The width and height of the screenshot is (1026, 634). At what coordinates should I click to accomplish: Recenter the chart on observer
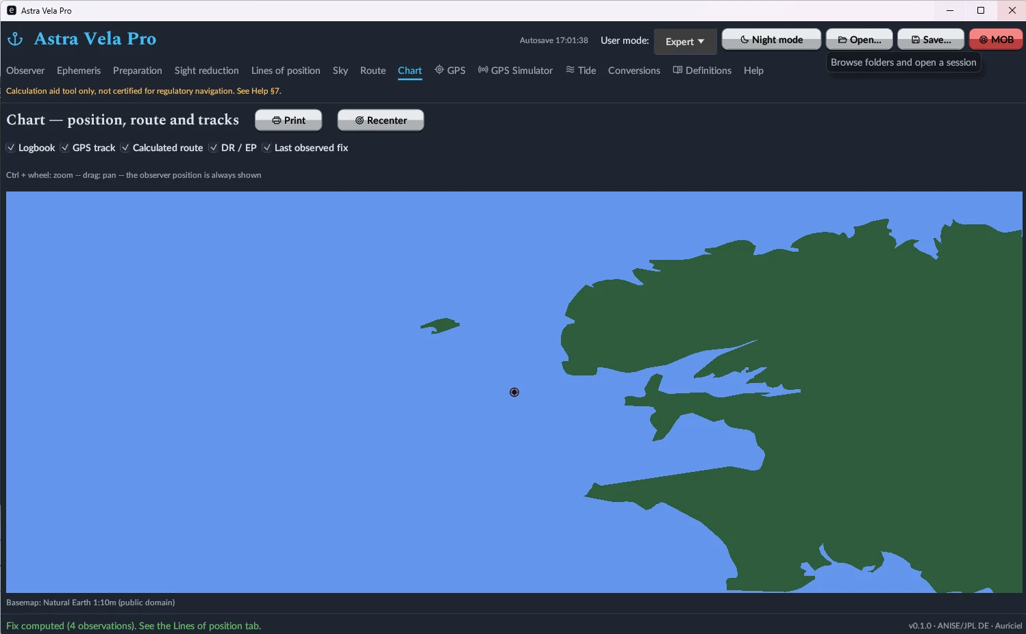tap(381, 120)
